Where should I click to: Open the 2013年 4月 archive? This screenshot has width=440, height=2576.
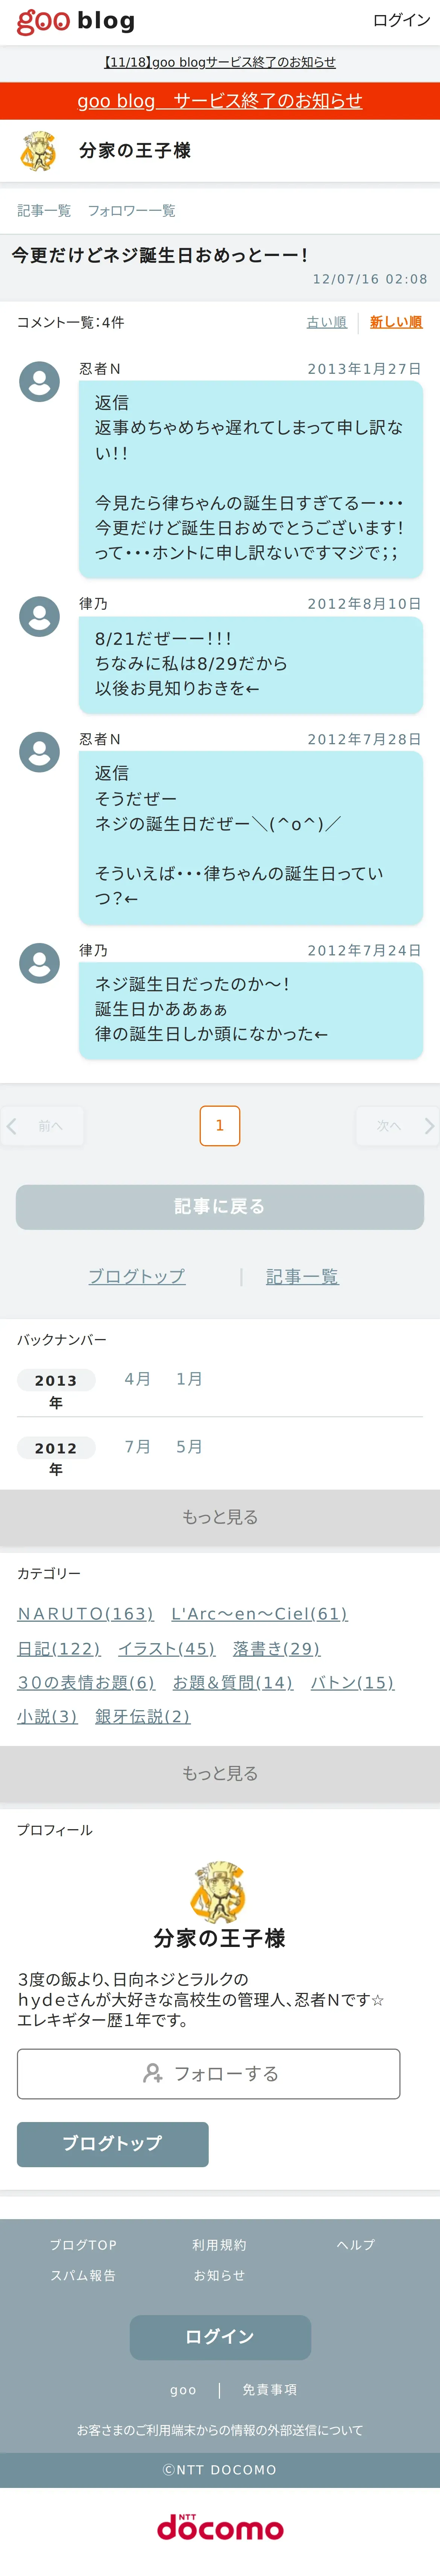tap(137, 1379)
